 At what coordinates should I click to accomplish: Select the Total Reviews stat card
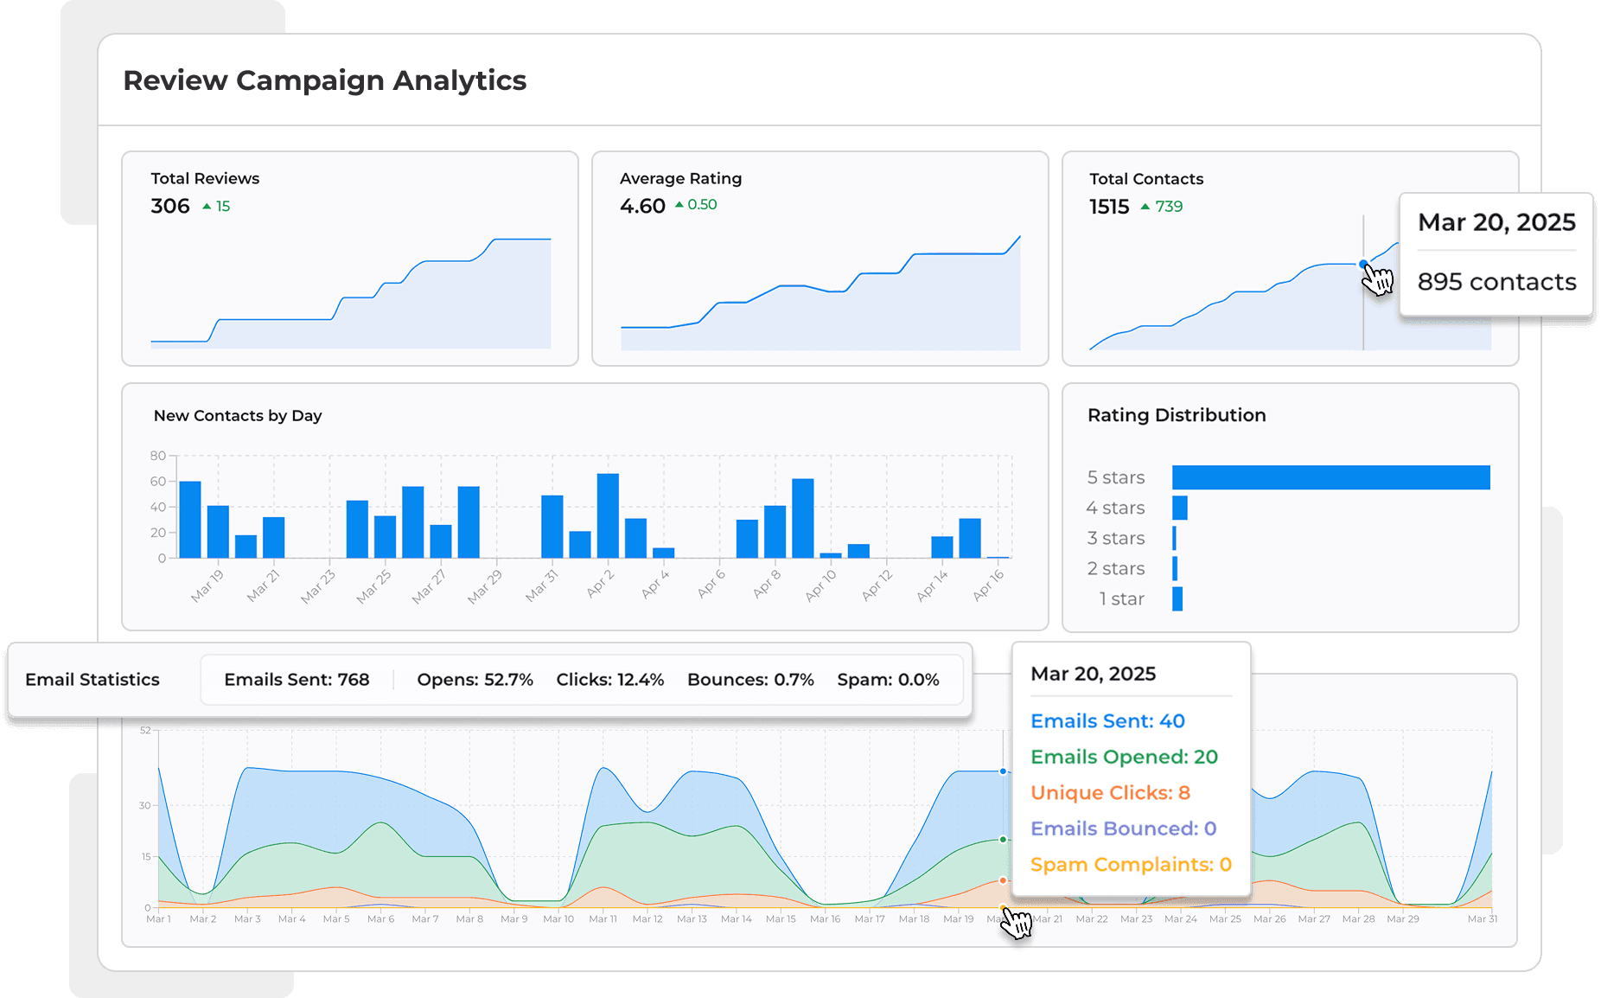pos(349,258)
